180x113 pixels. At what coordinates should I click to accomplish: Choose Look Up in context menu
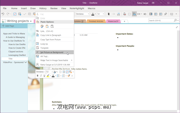coord(55,44)
